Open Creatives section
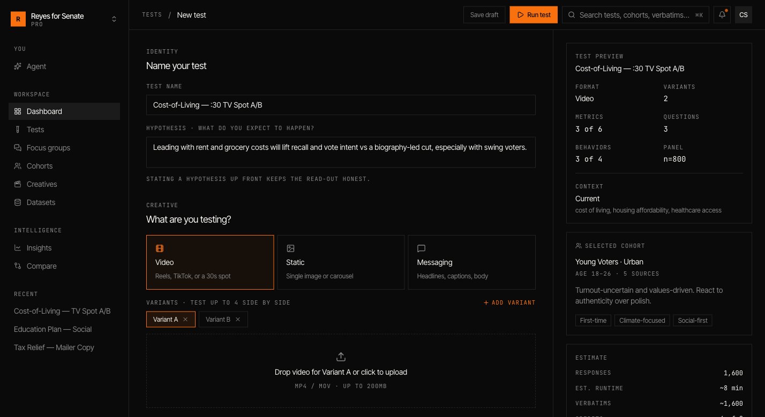The width and height of the screenshot is (765, 417). click(x=64, y=184)
